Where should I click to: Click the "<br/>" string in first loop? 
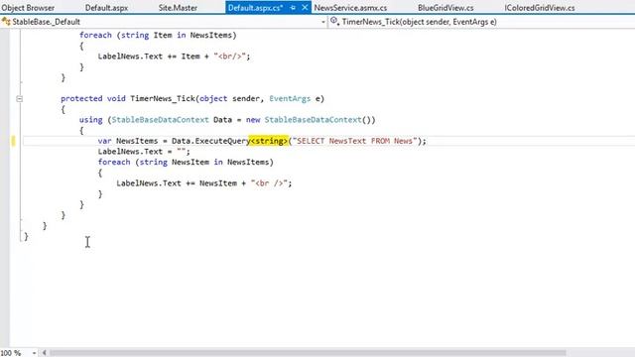coord(229,57)
